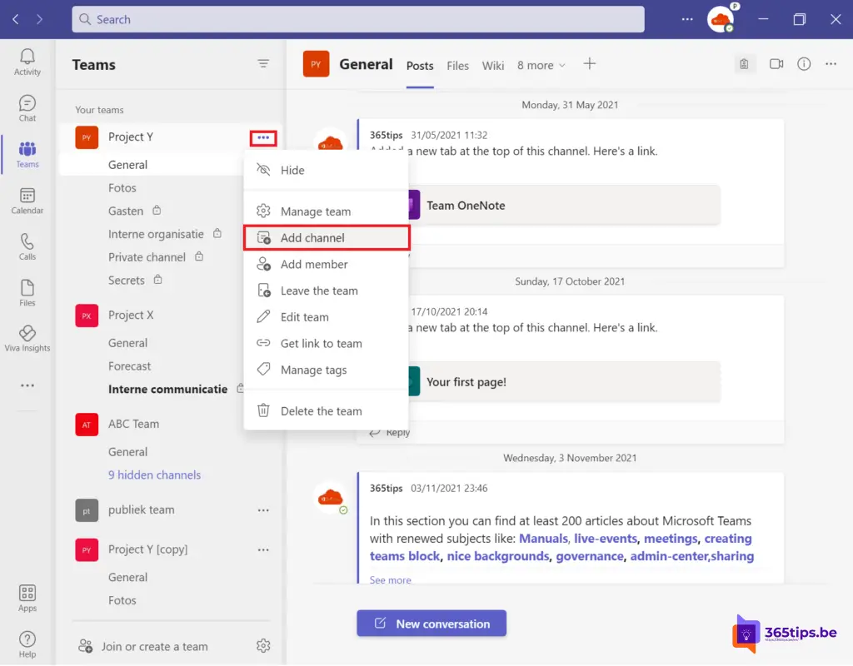Open more options for publiek team
The image size is (853, 666).
(x=263, y=510)
